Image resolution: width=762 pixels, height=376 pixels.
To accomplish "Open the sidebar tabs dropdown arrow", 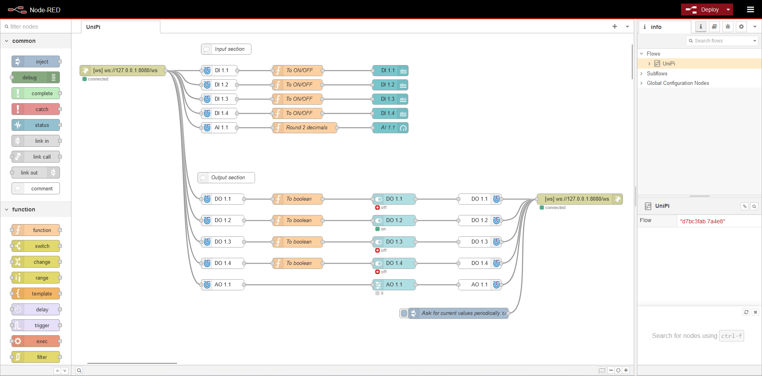I will click(x=755, y=27).
